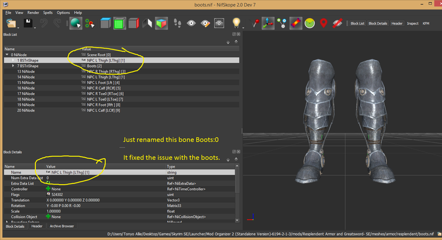The image size is (442, 240).
Task: Click the eye with pencil icon
Action: (205, 24)
